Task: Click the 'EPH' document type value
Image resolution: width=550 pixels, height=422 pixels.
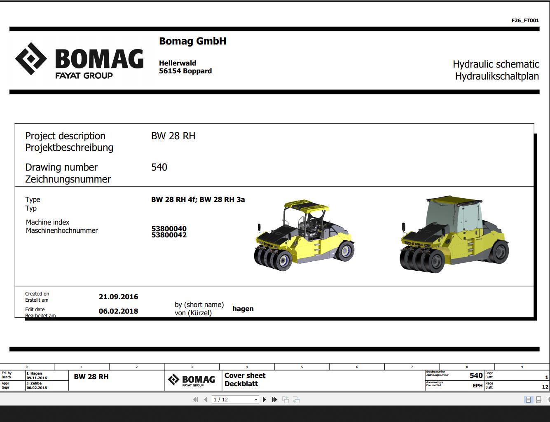Action: (477, 386)
